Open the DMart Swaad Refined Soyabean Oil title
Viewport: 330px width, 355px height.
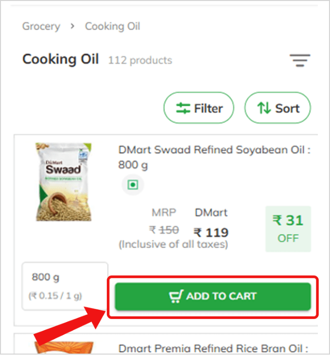pyautogui.click(x=214, y=157)
